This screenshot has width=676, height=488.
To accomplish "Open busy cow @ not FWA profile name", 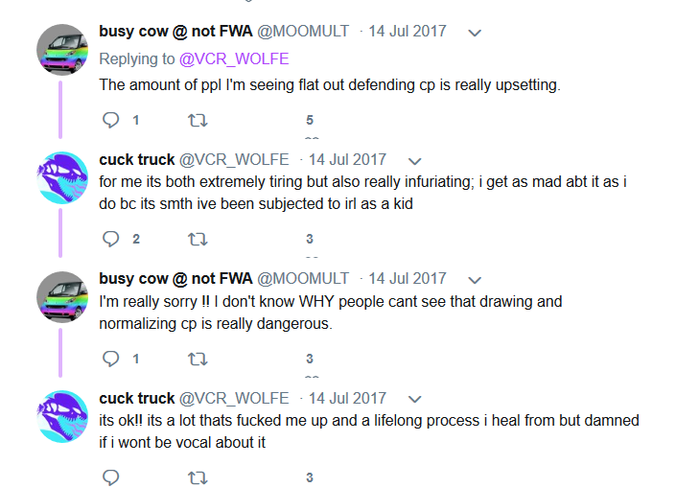I will (175, 32).
